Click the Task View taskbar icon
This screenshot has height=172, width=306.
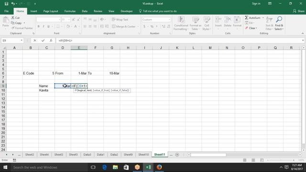[93, 167]
